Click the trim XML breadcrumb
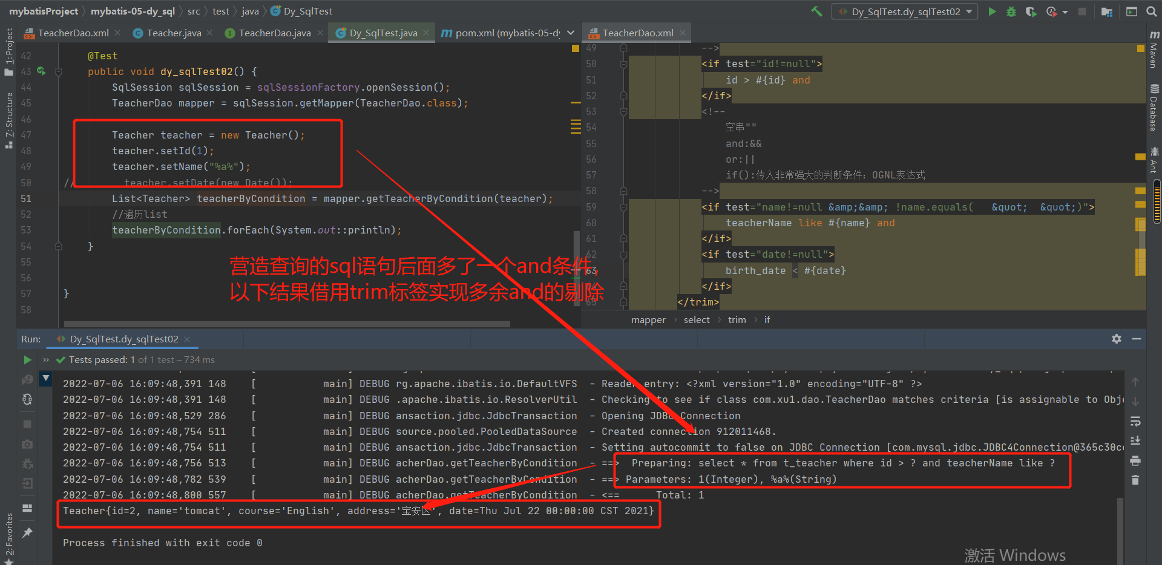Image resolution: width=1162 pixels, height=565 pixels. [x=737, y=319]
